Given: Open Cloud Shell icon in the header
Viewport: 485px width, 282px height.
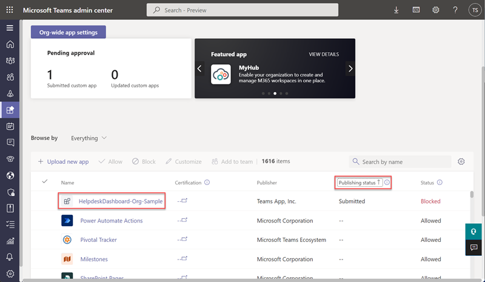Looking at the screenshot, I should (416, 10).
